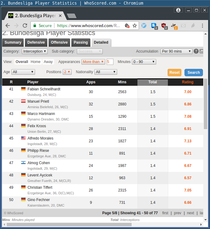Go back with the browser back arrow
Screen dimensions: 210x229
click(x=8, y=26)
